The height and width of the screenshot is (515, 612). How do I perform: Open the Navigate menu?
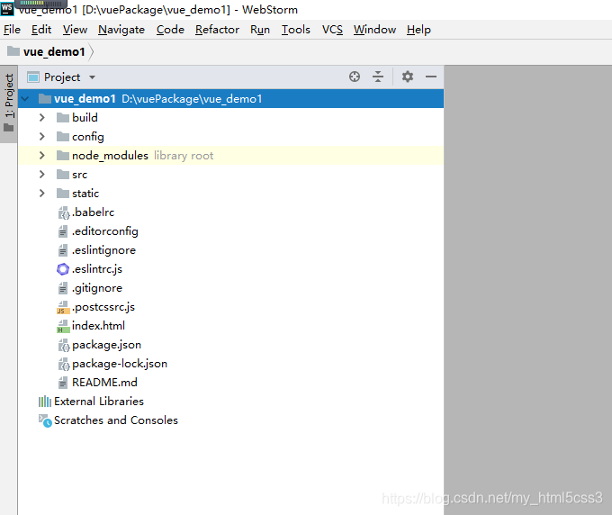[121, 30]
